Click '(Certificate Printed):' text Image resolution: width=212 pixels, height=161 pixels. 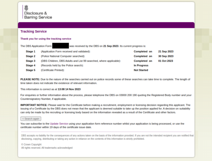[x=53, y=70]
